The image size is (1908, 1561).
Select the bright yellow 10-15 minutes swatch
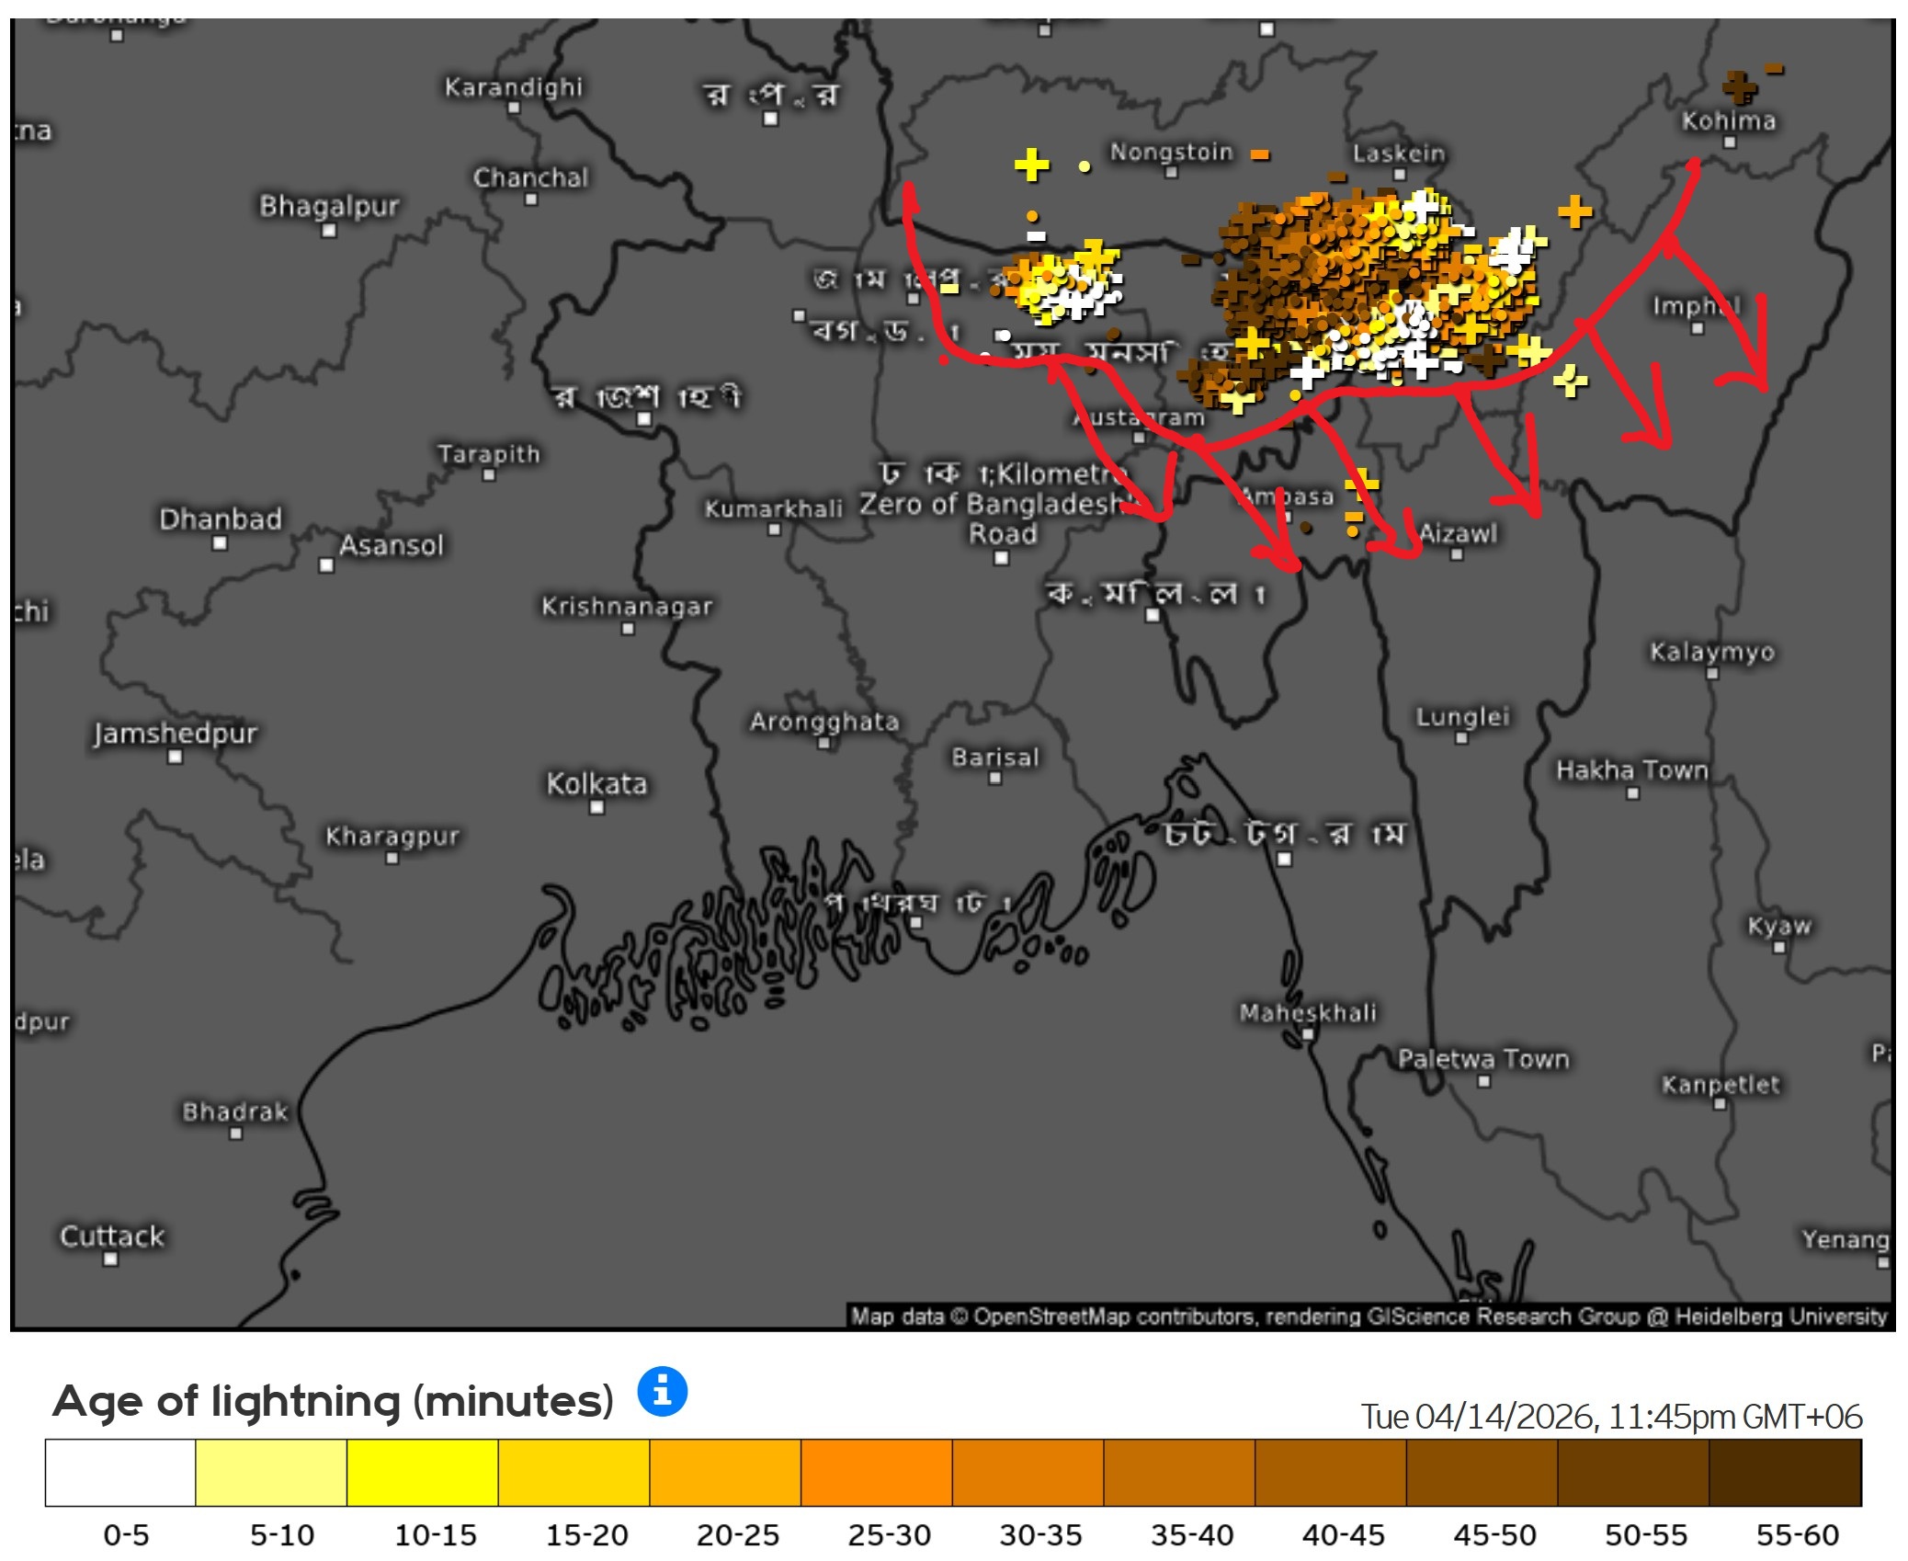tap(423, 1473)
